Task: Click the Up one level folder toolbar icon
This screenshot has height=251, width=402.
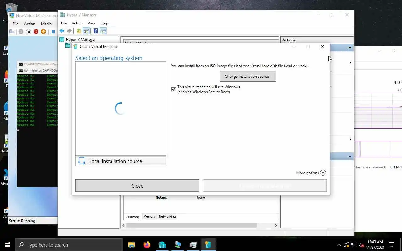Action: coord(79,31)
